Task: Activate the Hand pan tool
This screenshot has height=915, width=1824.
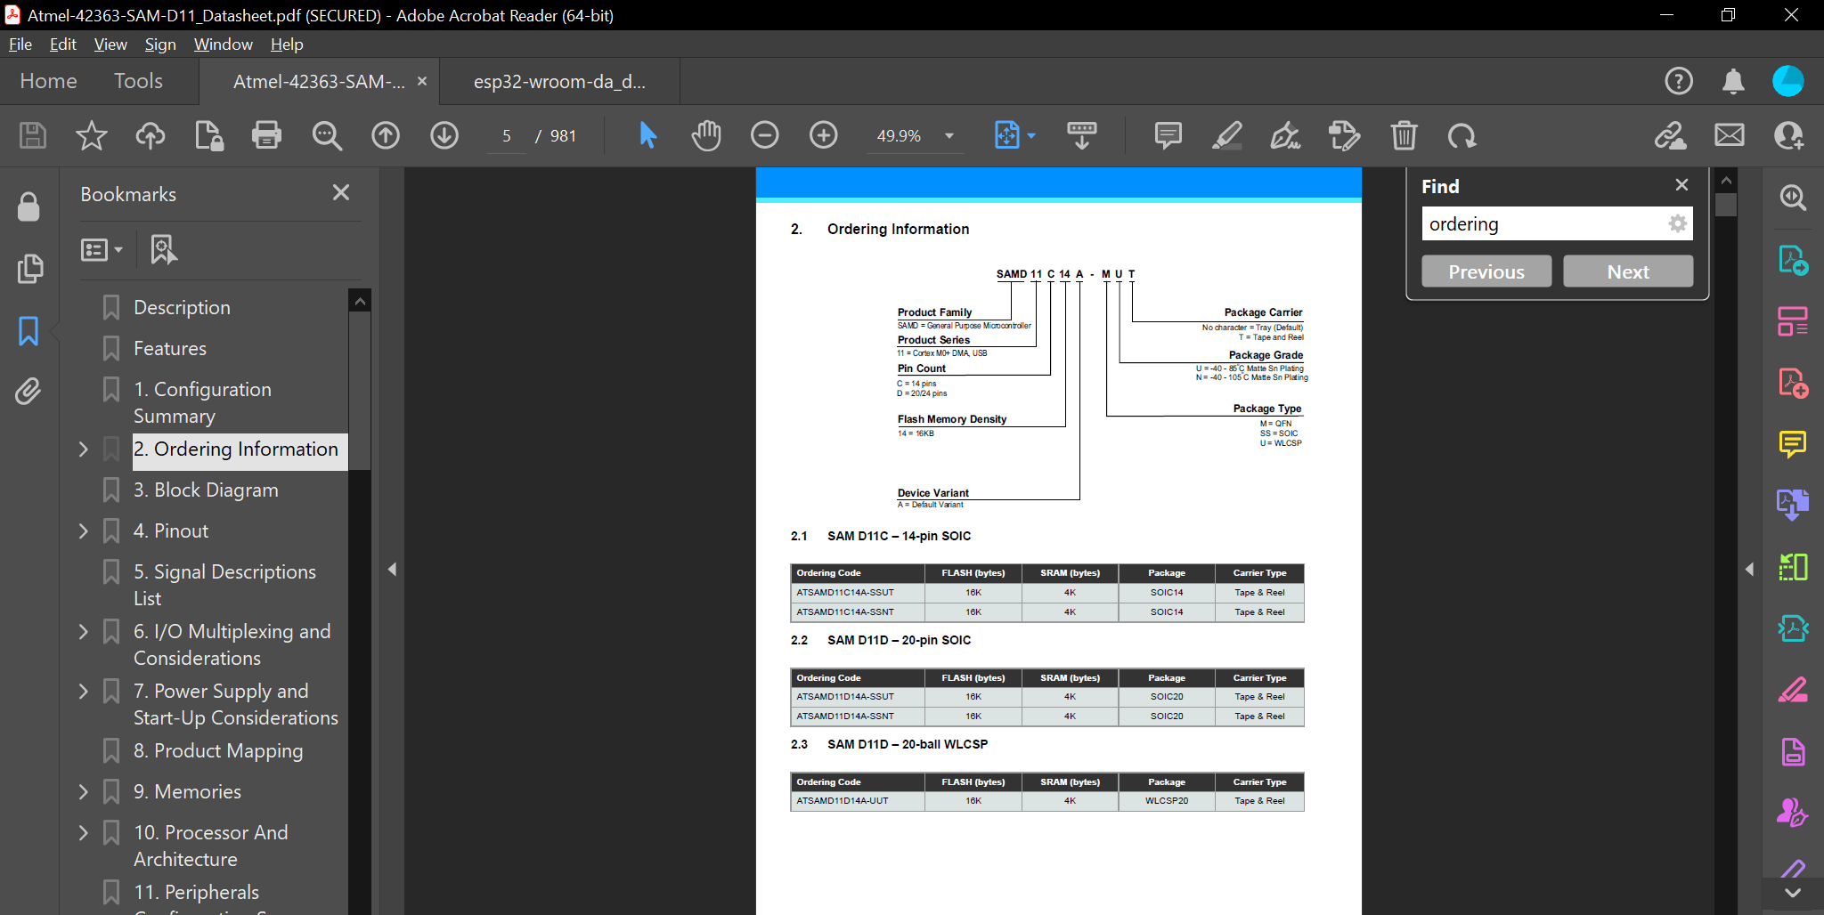Action: [x=705, y=135]
